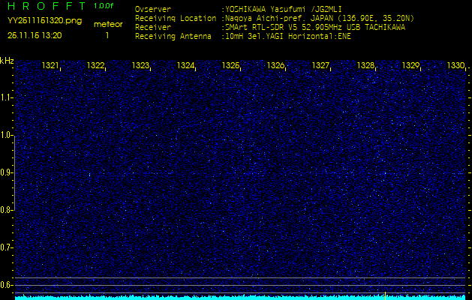Select the YY2611161320.png file name
Image resolution: width=472 pixels, height=300 pixels.
click(44, 21)
